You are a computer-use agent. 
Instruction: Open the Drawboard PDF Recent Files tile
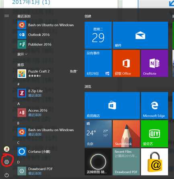[126, 162]
